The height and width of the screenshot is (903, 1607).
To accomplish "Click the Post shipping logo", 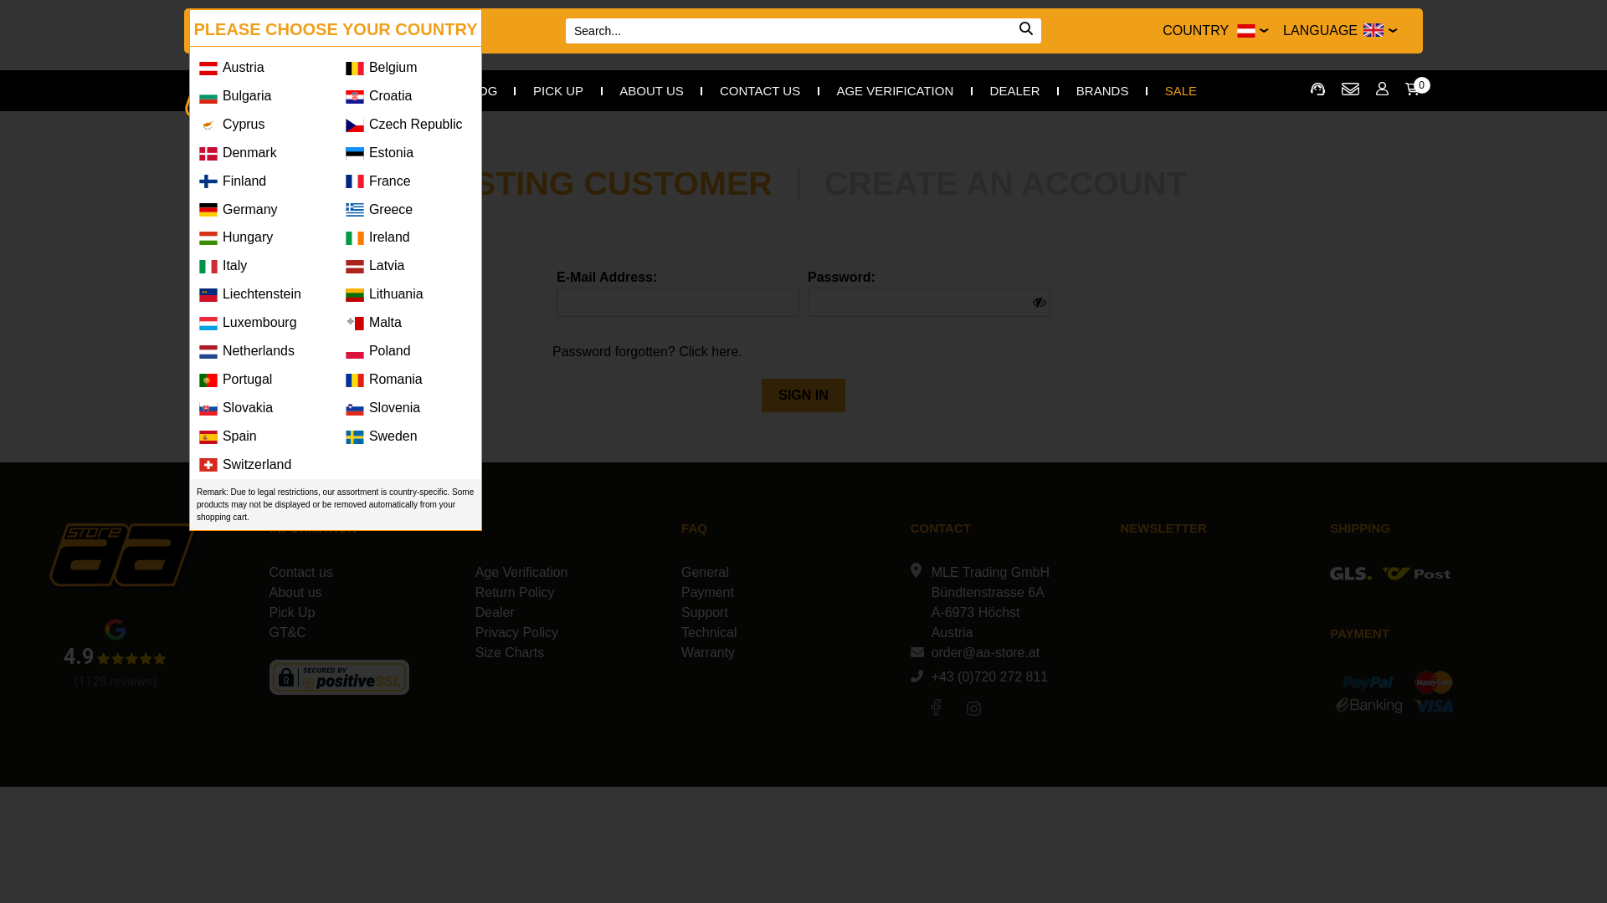I will 1416,574.
